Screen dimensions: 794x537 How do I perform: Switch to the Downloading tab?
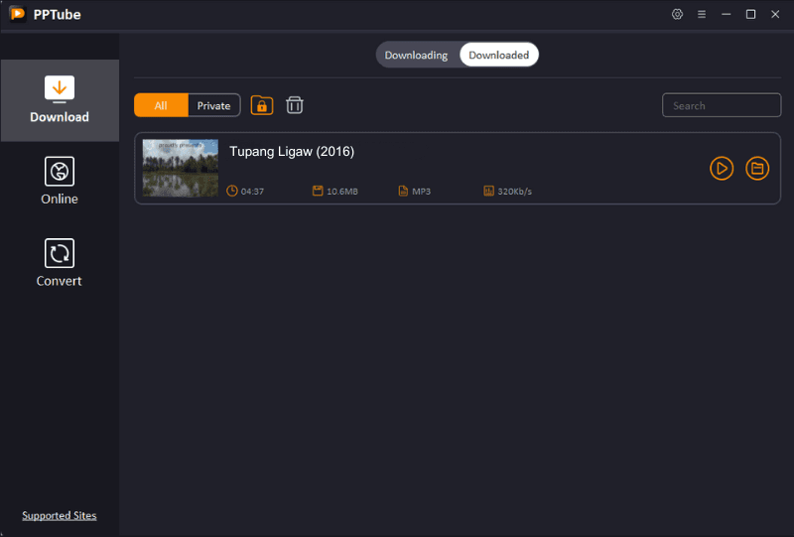point(416,55)
